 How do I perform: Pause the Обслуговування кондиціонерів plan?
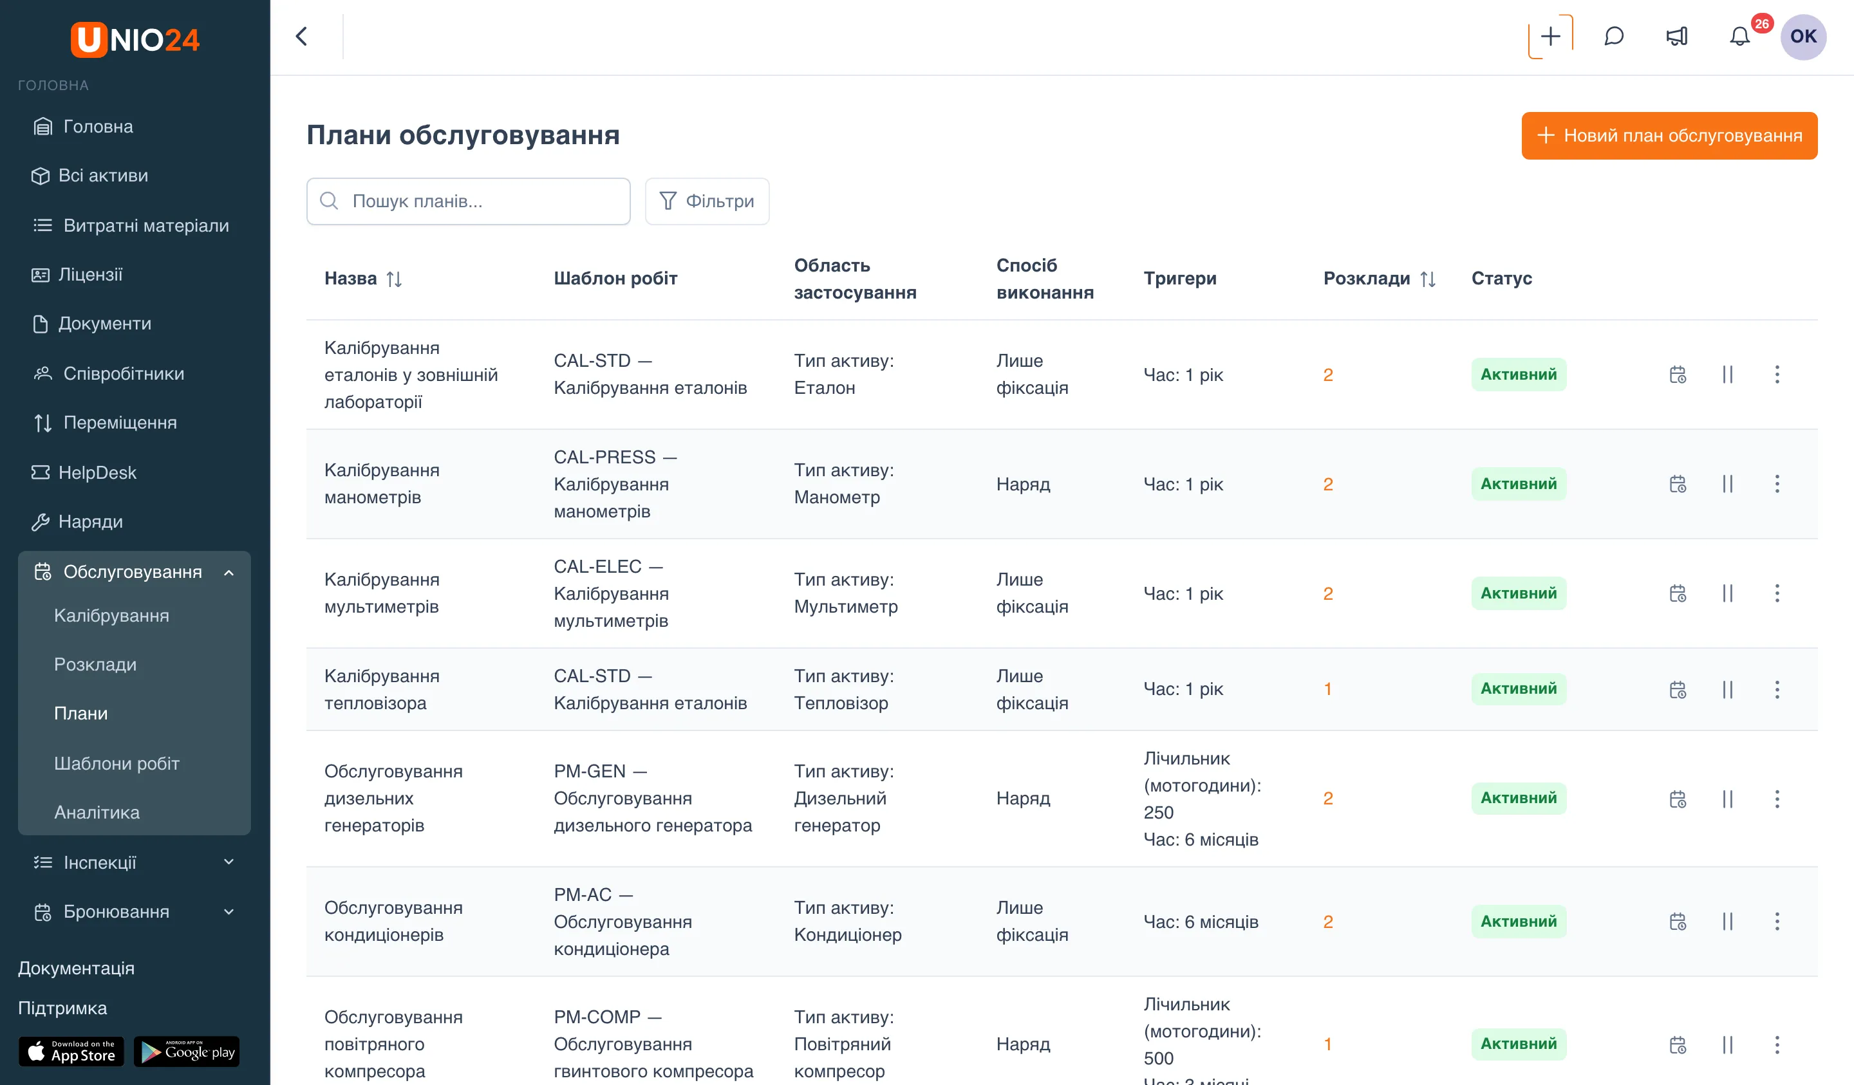[x=1727, y=922]
